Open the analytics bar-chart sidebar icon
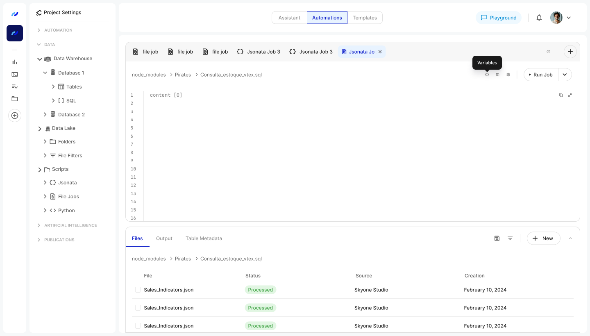 (15, 62)
